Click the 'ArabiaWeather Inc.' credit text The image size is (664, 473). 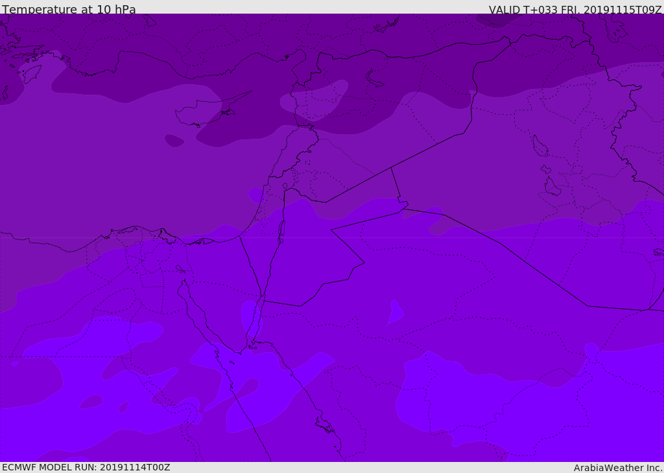tap(618, 468)
